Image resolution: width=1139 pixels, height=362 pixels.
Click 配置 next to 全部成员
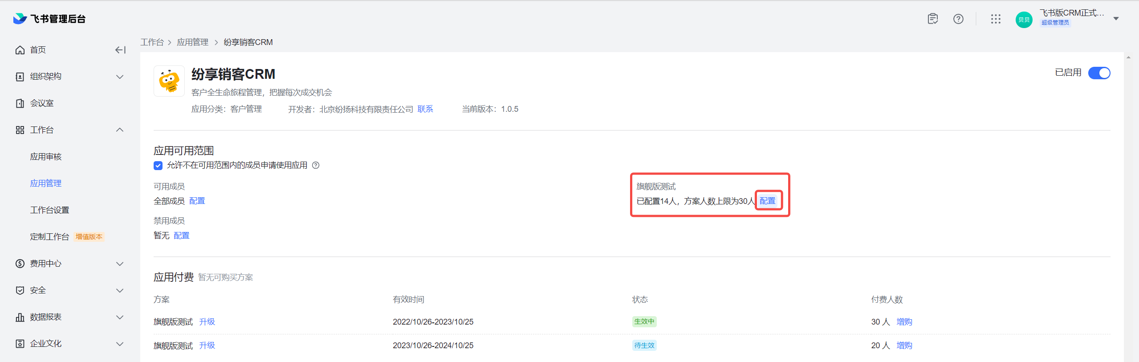click(197, 201)
